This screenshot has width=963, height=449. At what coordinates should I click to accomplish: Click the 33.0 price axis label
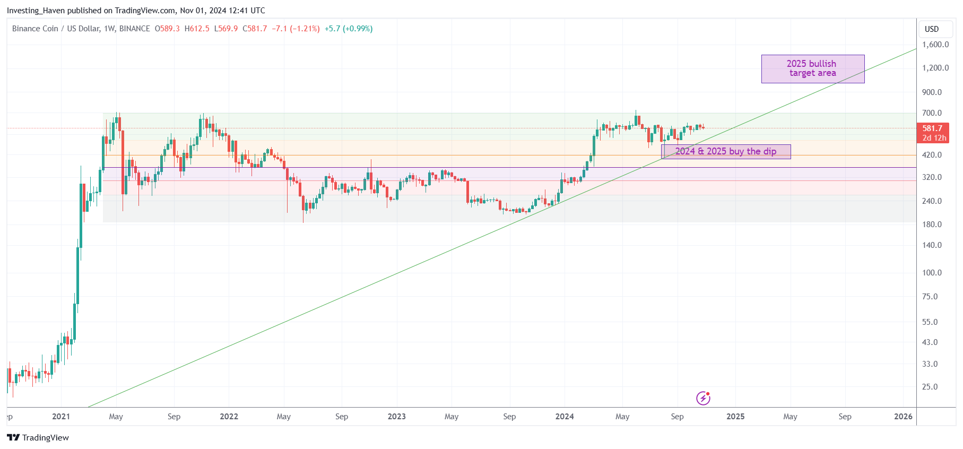point(930,364)
